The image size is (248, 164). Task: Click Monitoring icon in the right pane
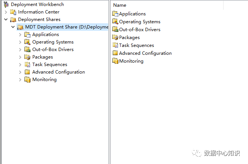click(115, 61)
